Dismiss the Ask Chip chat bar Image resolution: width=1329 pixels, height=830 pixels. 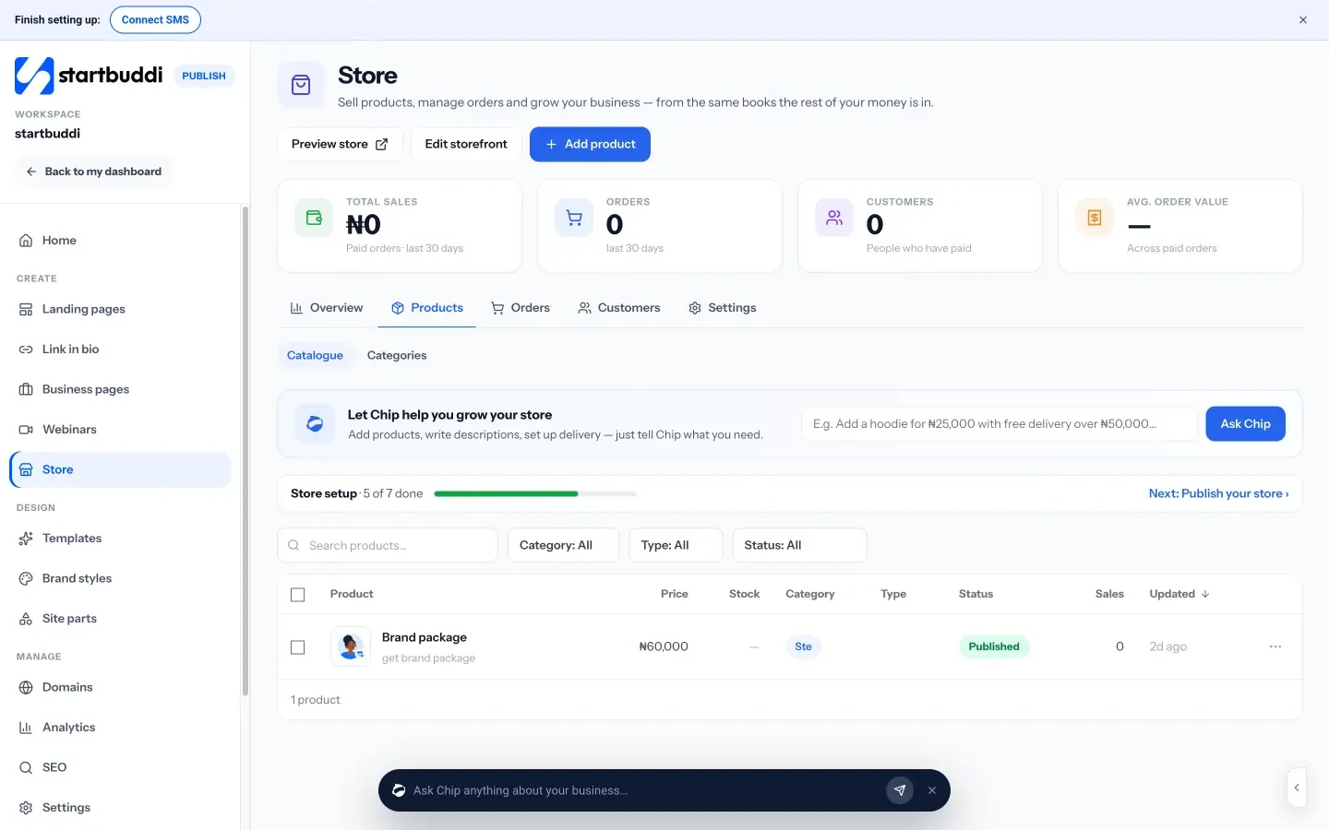coord(932,790)
